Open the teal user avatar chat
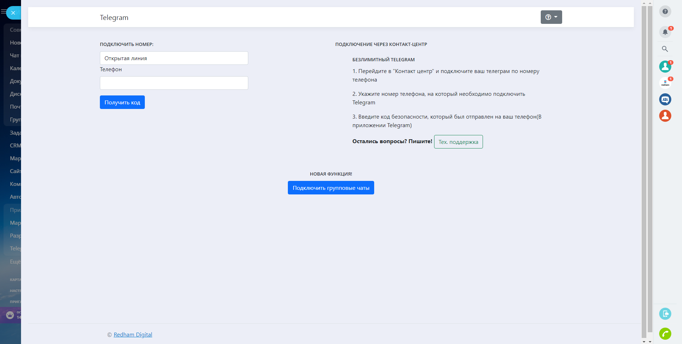The height and width of the screenshot is (344, 682). pos(665,67)
